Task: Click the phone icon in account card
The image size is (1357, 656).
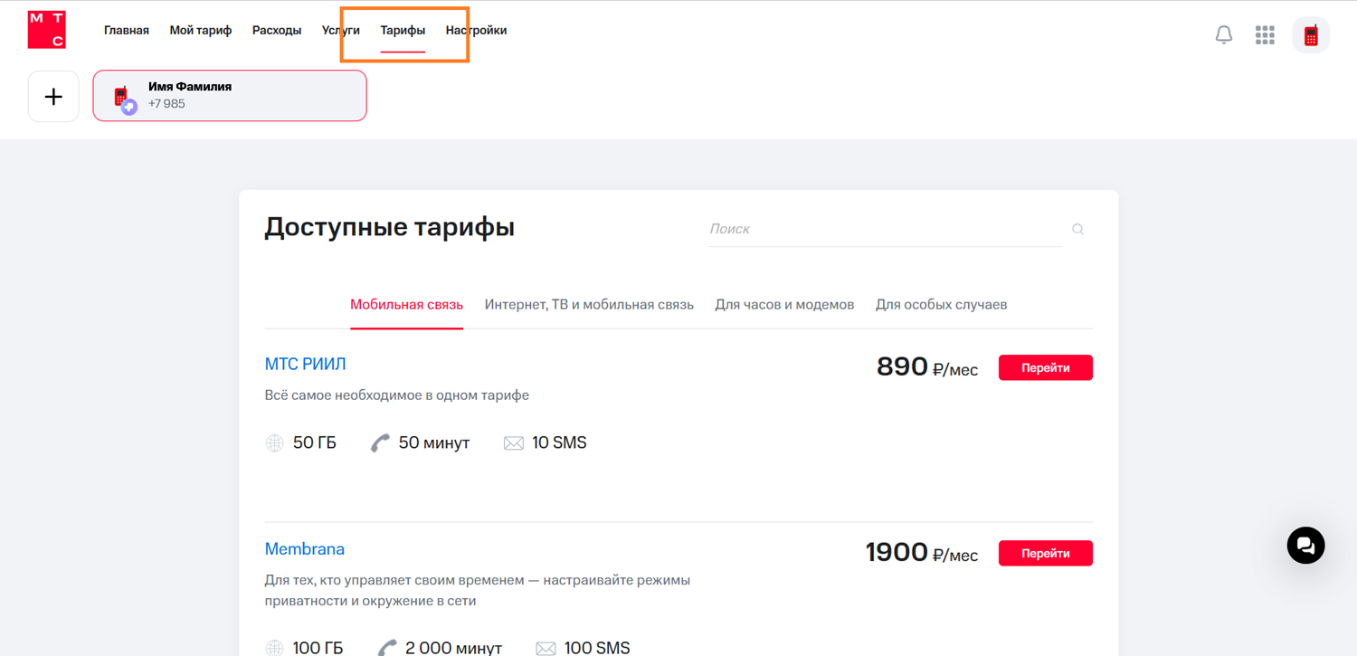Action: (124, 98)
